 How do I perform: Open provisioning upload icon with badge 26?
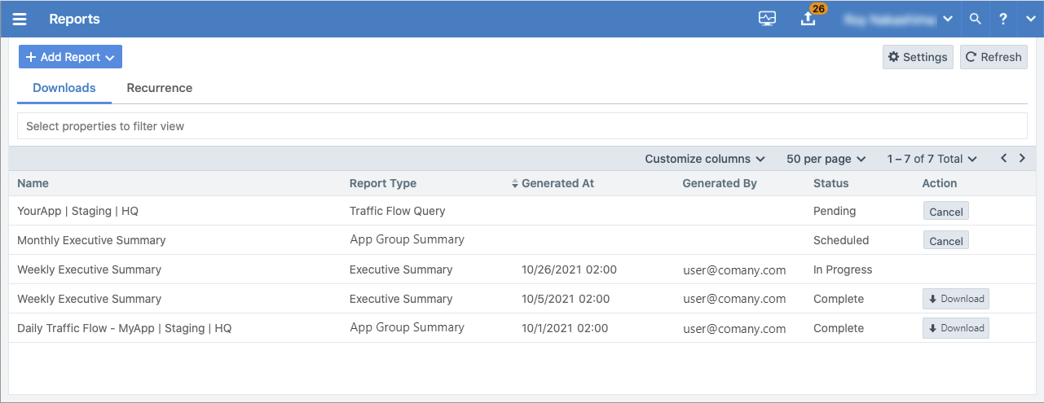pos(808,19)
